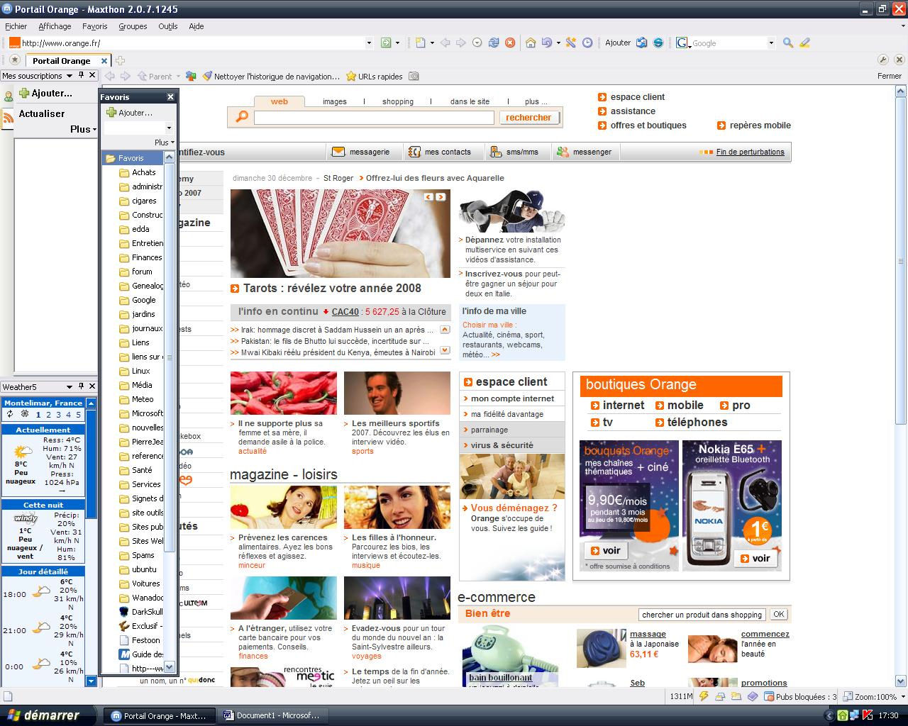Click the Go button beside address bar
Screen dimensions: 908x726
click(x=386, y=43)
